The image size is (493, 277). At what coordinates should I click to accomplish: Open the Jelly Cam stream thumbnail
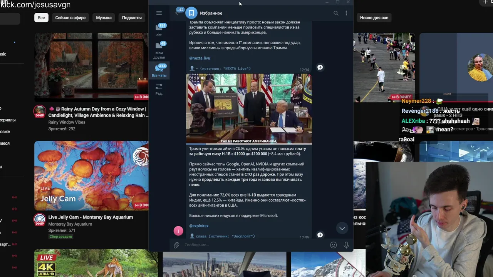pyautogui.click(x=91, y=175)
